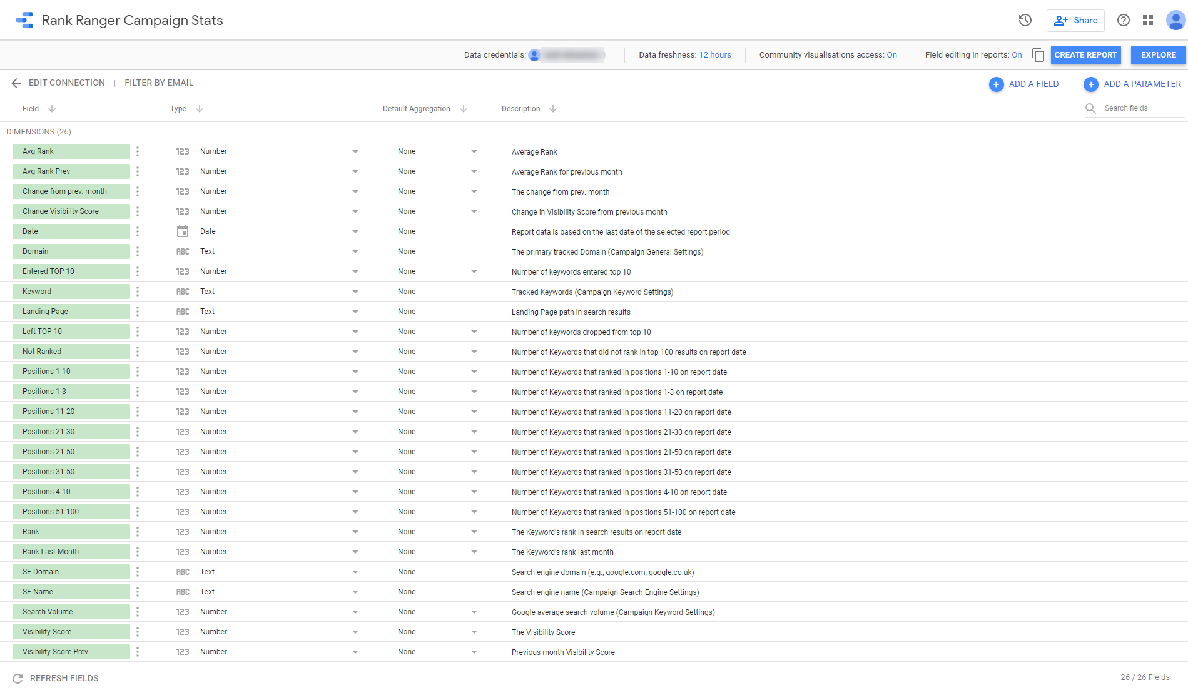Open the Google apps grid icon
Viewport: 1188px width, 695px height.
[1148, 20]
